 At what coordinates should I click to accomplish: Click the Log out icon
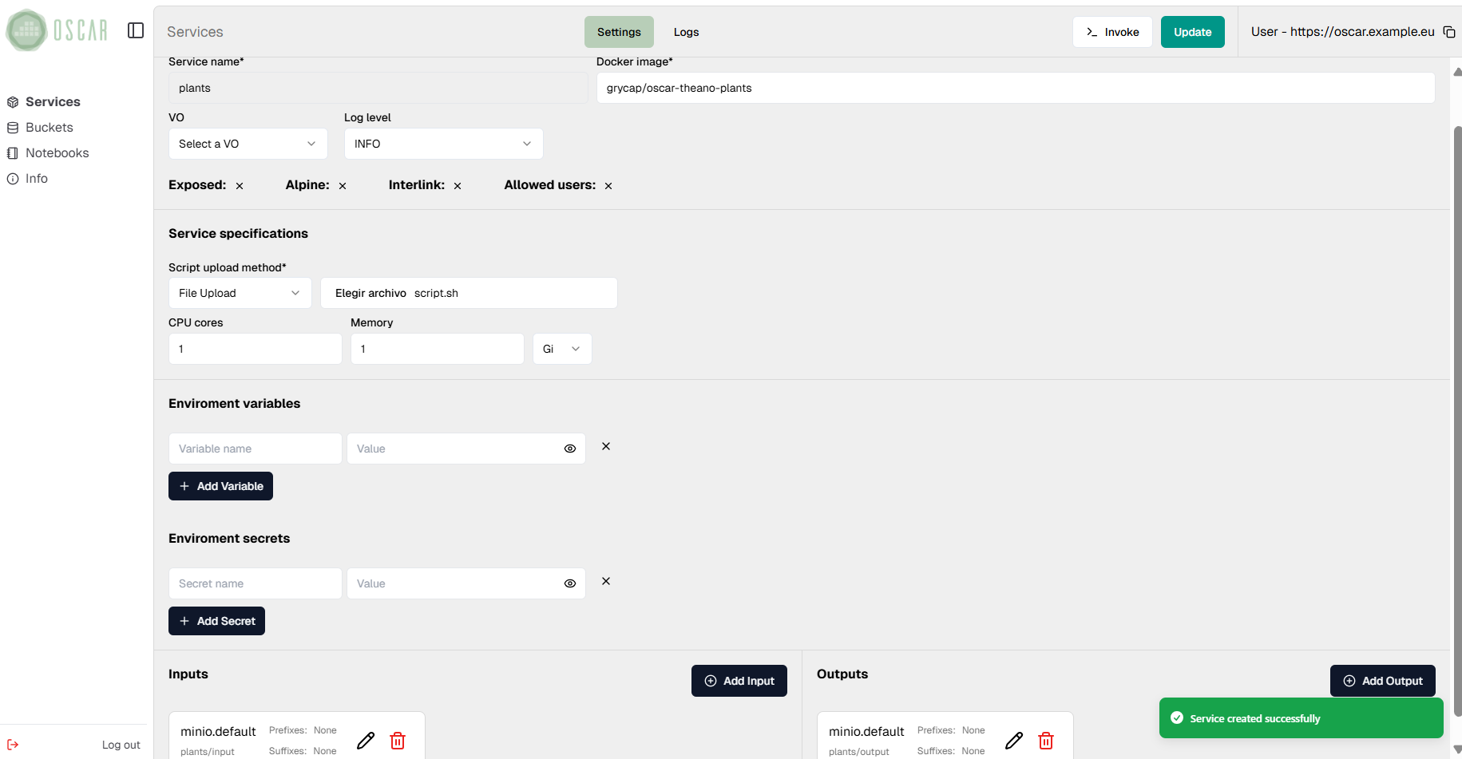tap(13, 745)
